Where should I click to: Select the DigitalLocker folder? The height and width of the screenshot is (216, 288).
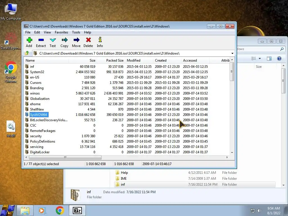40,152
